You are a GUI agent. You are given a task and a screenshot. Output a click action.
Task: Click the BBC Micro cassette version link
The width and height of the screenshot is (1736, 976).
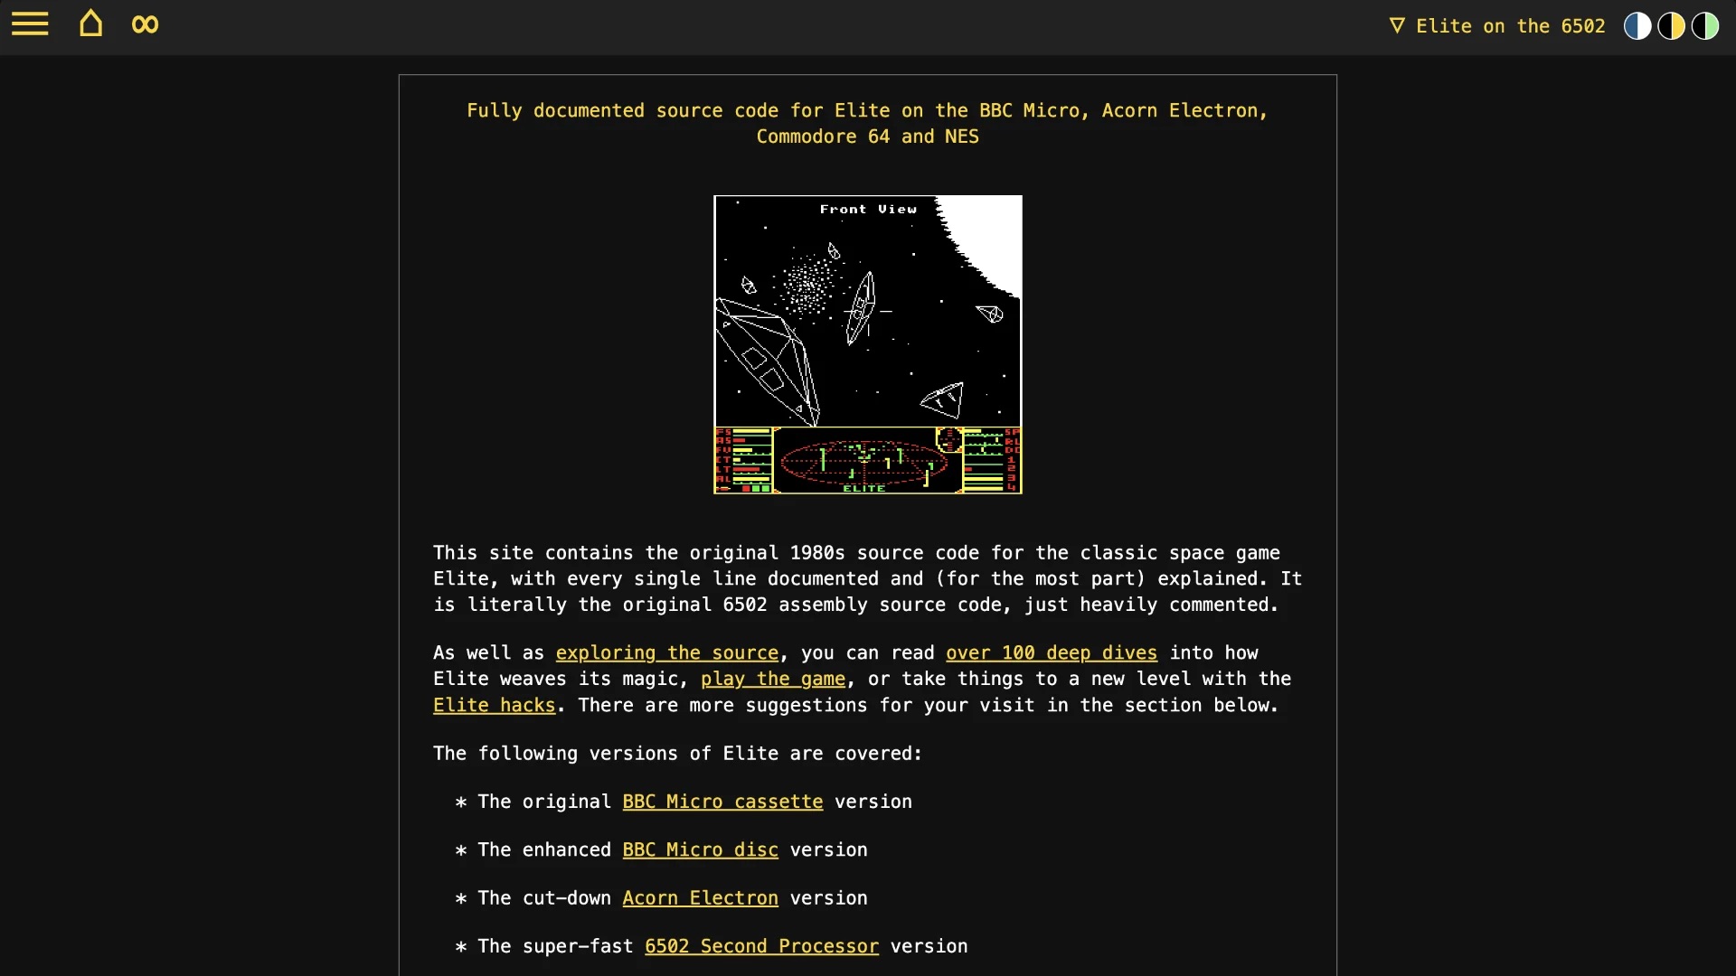click(x=722, y=801)
